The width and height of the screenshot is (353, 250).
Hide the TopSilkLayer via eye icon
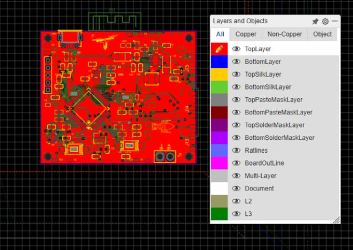(x=236, y=75)
